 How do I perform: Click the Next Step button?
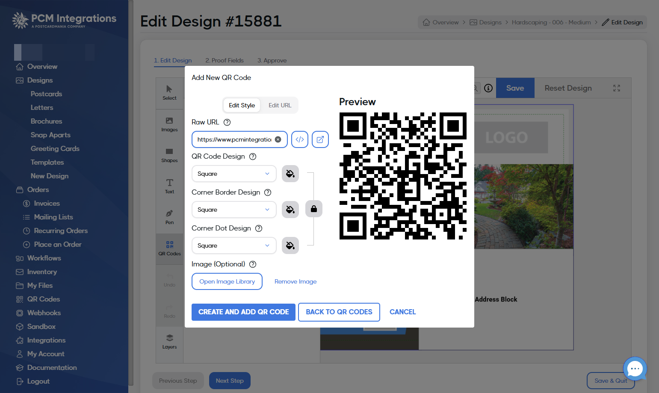(230, 381)
